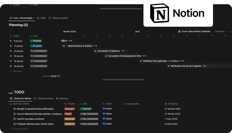Click the Notion logo
Screen dimensions: 232x133
pyautogui.click(x=177, y=13)
